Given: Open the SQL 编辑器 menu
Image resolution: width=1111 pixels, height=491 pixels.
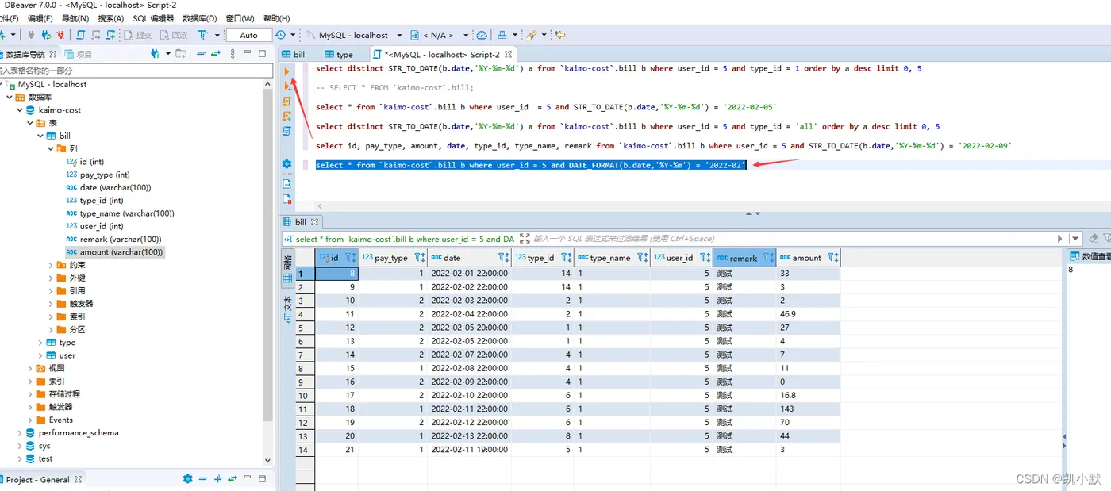Looking at the screenshot, I should coord(152,18).
